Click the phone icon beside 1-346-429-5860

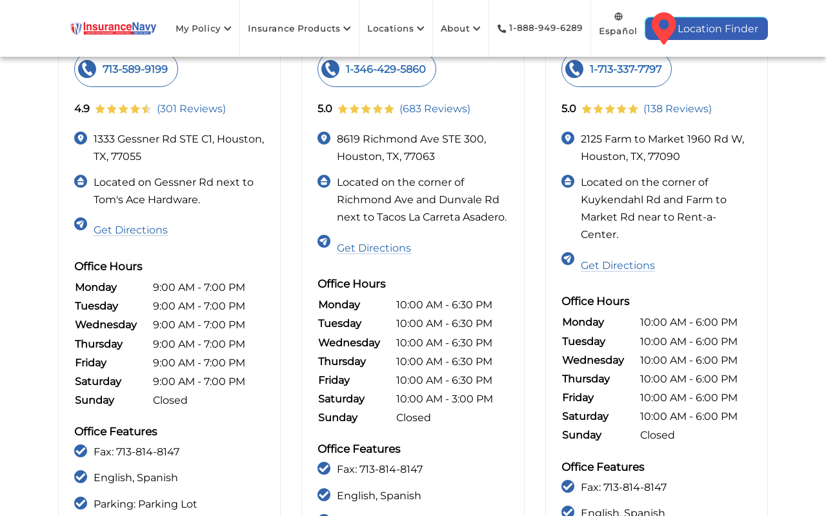[330, 70]
